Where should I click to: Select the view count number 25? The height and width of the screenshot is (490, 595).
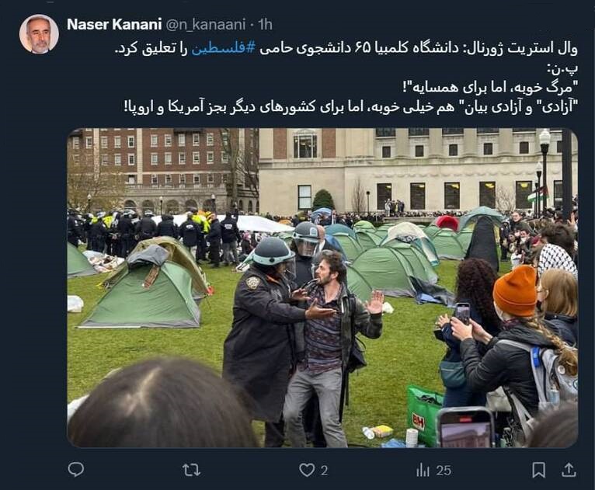click(x=444, y=471)
